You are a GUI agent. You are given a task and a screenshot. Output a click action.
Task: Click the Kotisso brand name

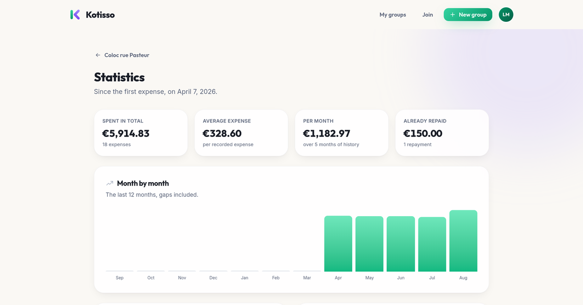coord(100,15)
